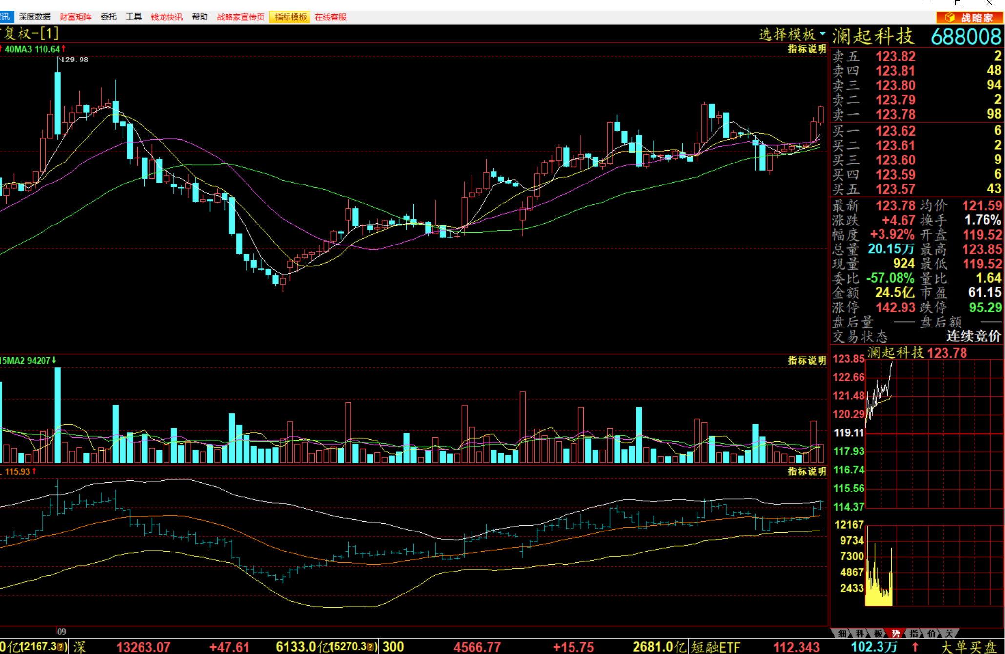Click the 卖五 price 123.82
The image size is (1005, 654).
(x=896, y=56)
